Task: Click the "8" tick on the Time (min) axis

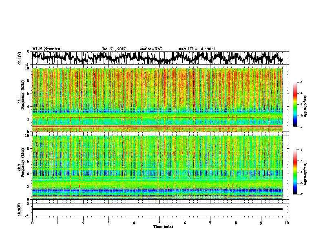Action: 236,223
